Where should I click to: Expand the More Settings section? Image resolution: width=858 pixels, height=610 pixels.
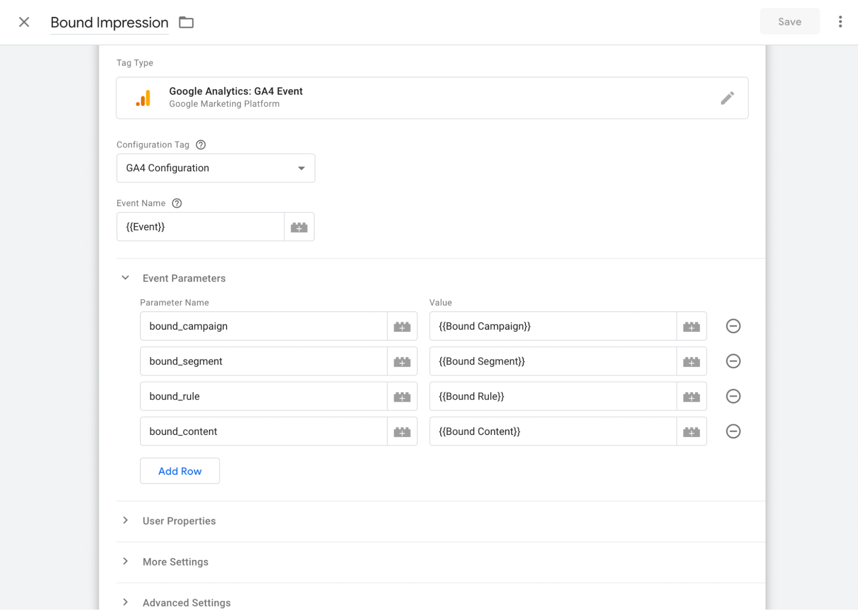(x=125, y=561)
